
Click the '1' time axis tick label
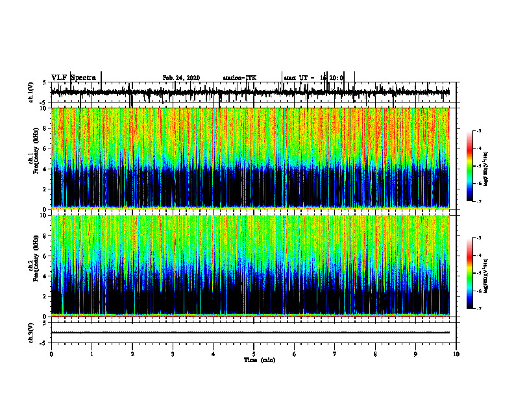(92, 354)
